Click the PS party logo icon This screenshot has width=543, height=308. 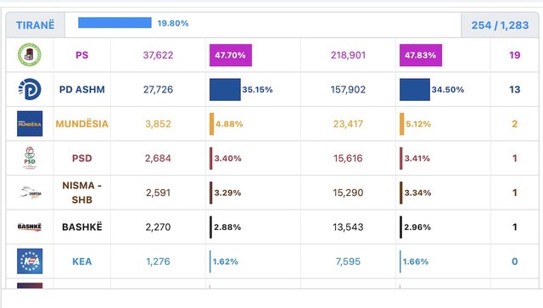coord(30,55)
